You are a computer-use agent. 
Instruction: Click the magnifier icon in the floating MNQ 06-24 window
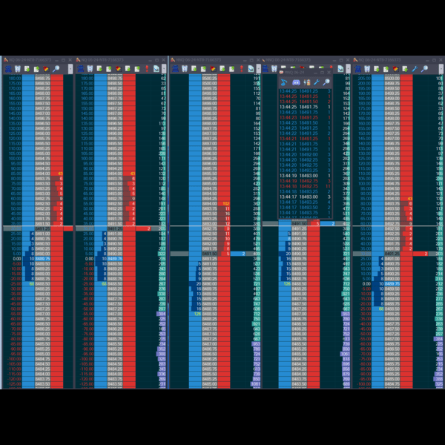(326, 82)
